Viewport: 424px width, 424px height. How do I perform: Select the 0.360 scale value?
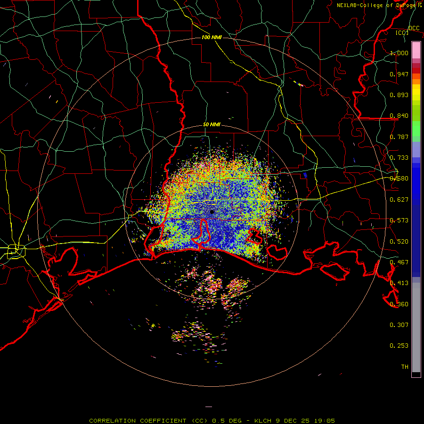click(399, 304)
